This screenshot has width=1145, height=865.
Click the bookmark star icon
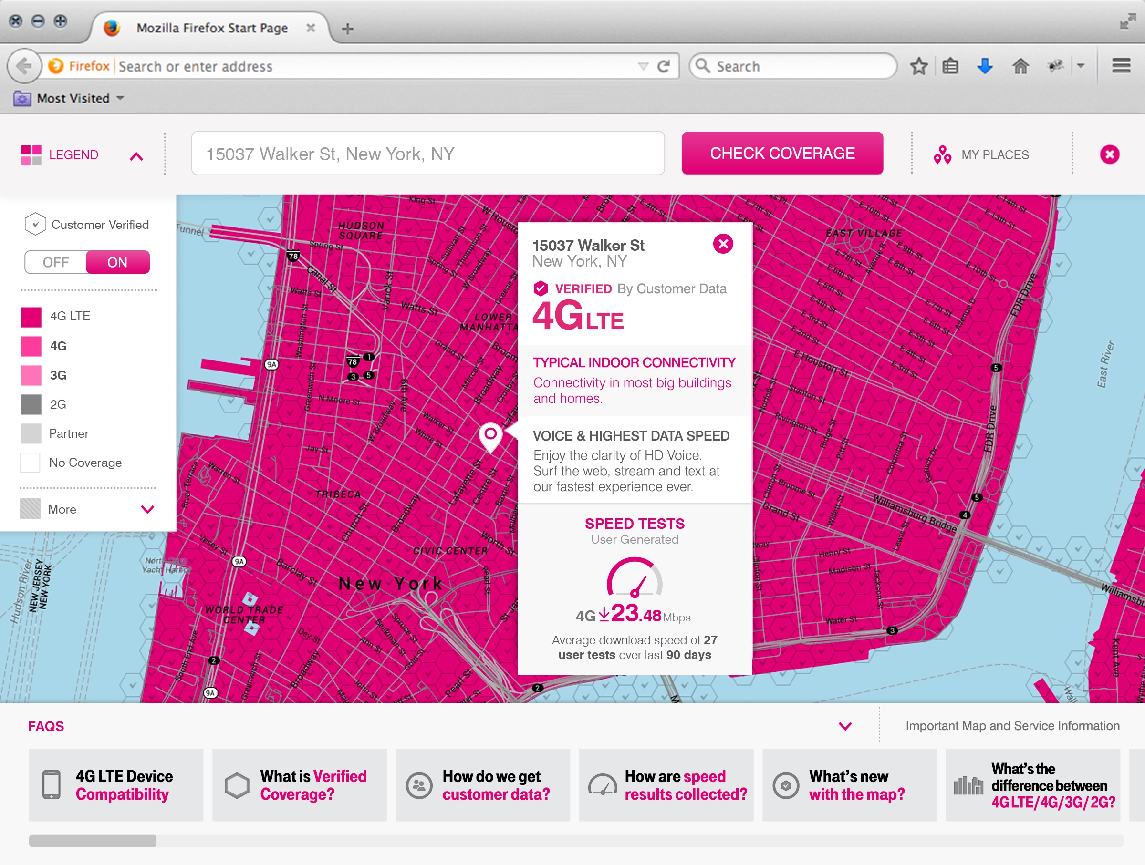[919, 66]
